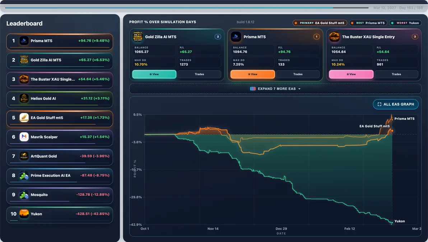Click the Gold Zilla AI MT5 card logo
This screenshot has width=428, height=242.
138,37
